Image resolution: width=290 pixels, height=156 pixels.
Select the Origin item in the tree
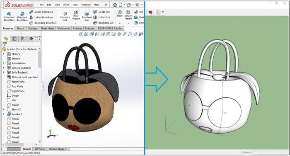pos(13,95)
